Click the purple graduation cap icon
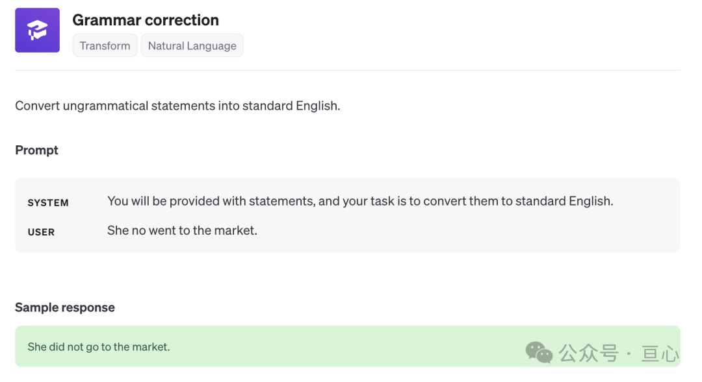 (37, 30)
